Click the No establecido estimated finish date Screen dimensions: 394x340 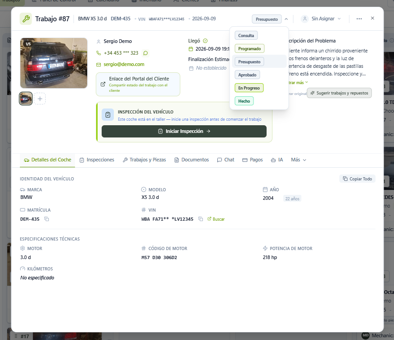[x=211, y=68]
